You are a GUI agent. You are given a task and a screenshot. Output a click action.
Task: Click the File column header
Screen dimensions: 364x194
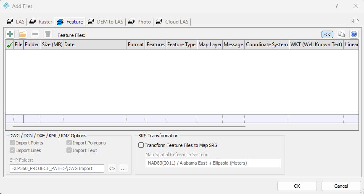click(18, 45)
